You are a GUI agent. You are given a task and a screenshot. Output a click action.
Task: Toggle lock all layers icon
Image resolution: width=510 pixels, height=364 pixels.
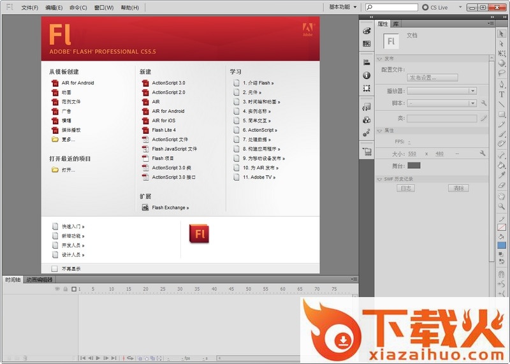(x=66, y=289)
